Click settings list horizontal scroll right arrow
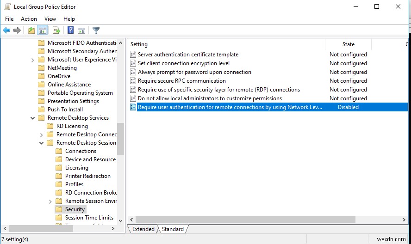Image resolution: width=411 pixels, height=244 pixels. 404,220
